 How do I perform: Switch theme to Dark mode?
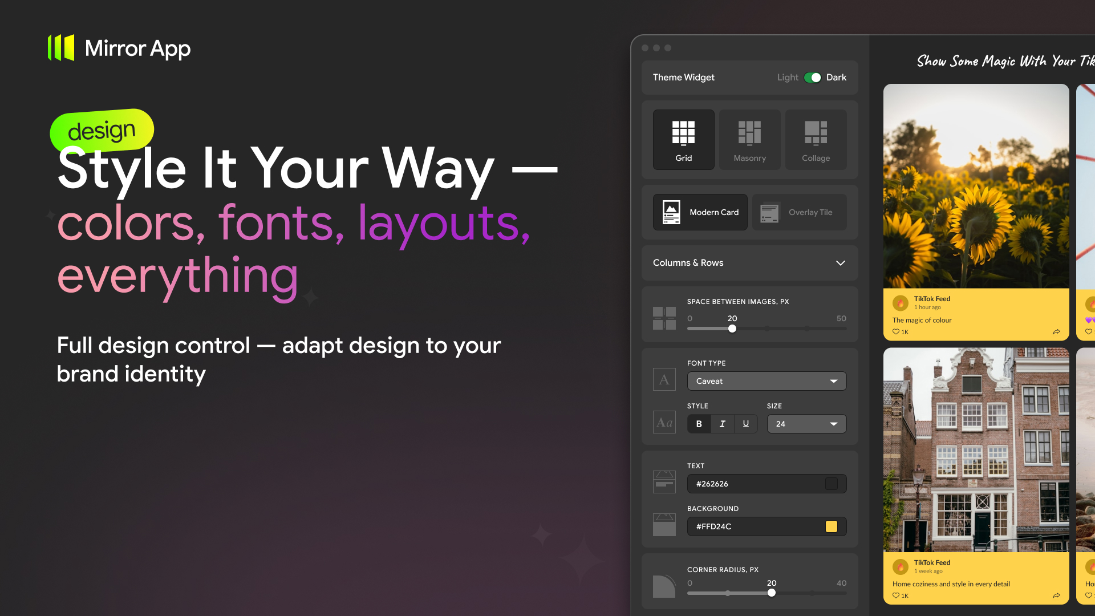[813, 77]
